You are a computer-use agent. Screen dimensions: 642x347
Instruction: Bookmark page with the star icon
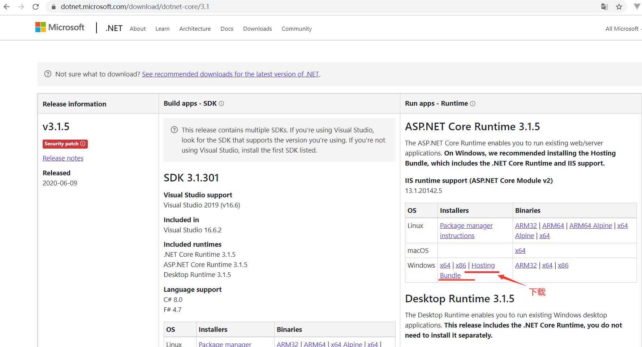coord(619,6)
